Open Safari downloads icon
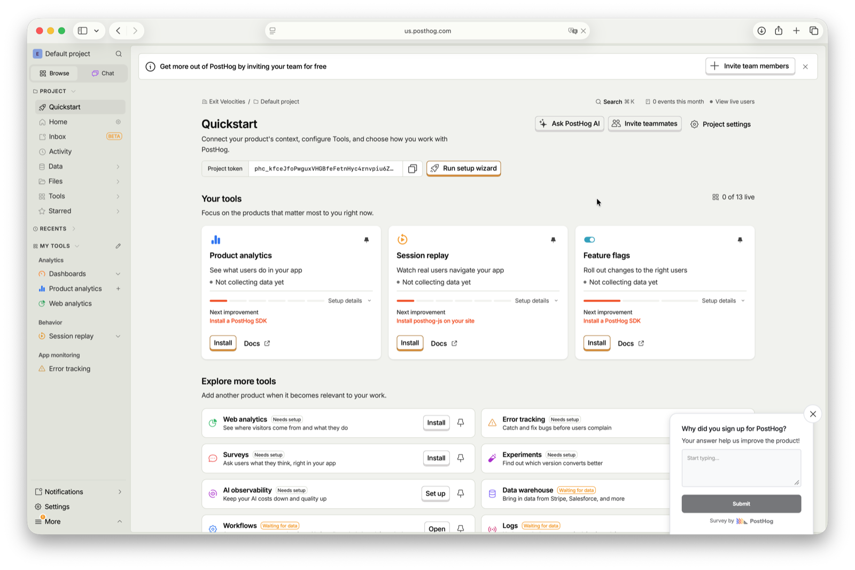The image size is (855, 570). pyautogui.click(x=761, y=31)
